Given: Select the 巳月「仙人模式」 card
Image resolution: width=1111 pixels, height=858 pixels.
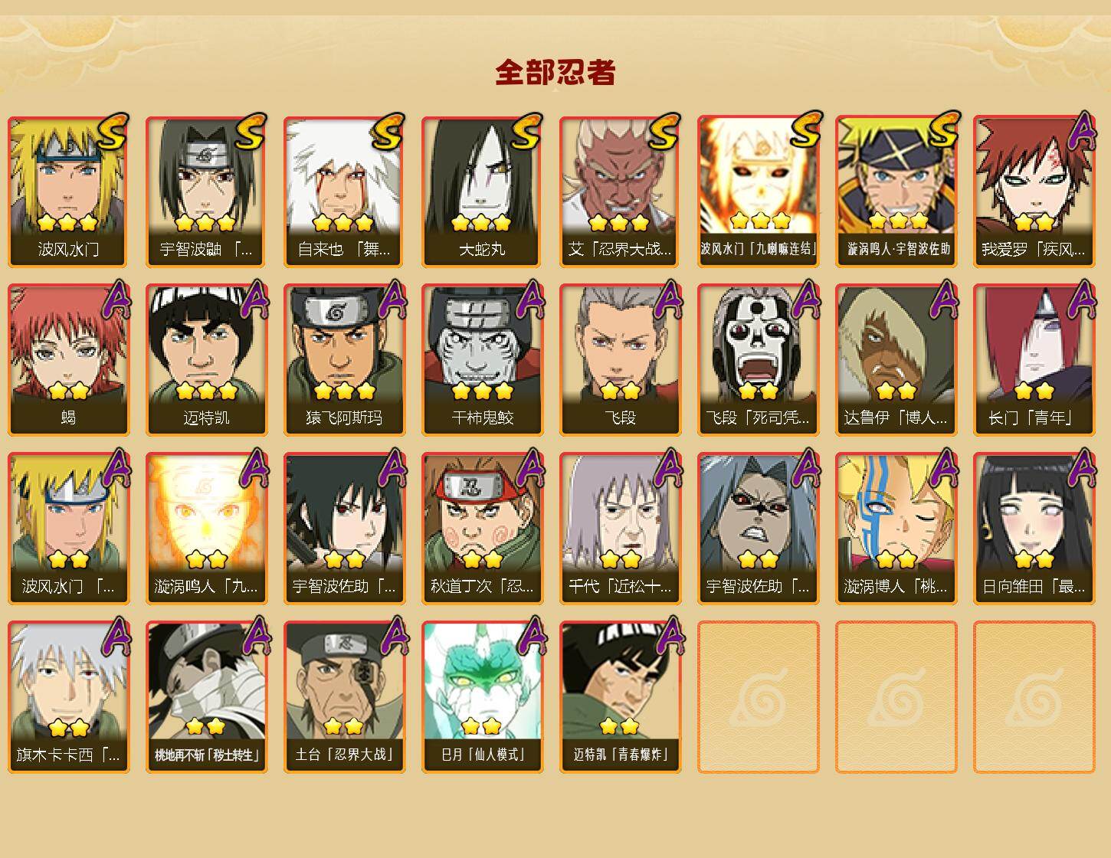Looking at the screenshot, I should tap(482, 697).
